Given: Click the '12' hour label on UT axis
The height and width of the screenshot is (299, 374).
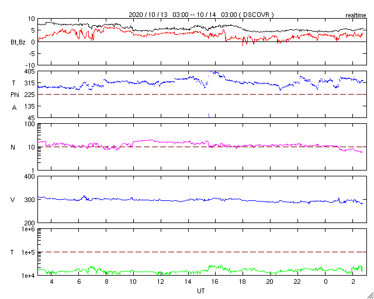Looking at the screenshot, I should click(161, 282).
